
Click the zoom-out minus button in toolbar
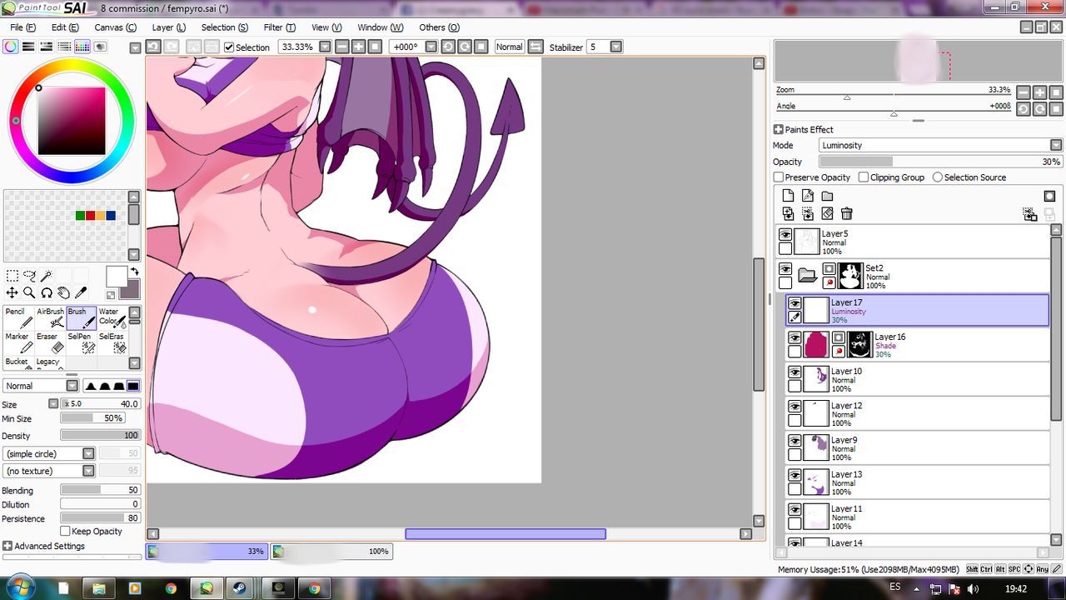click(x=342, y=47)
